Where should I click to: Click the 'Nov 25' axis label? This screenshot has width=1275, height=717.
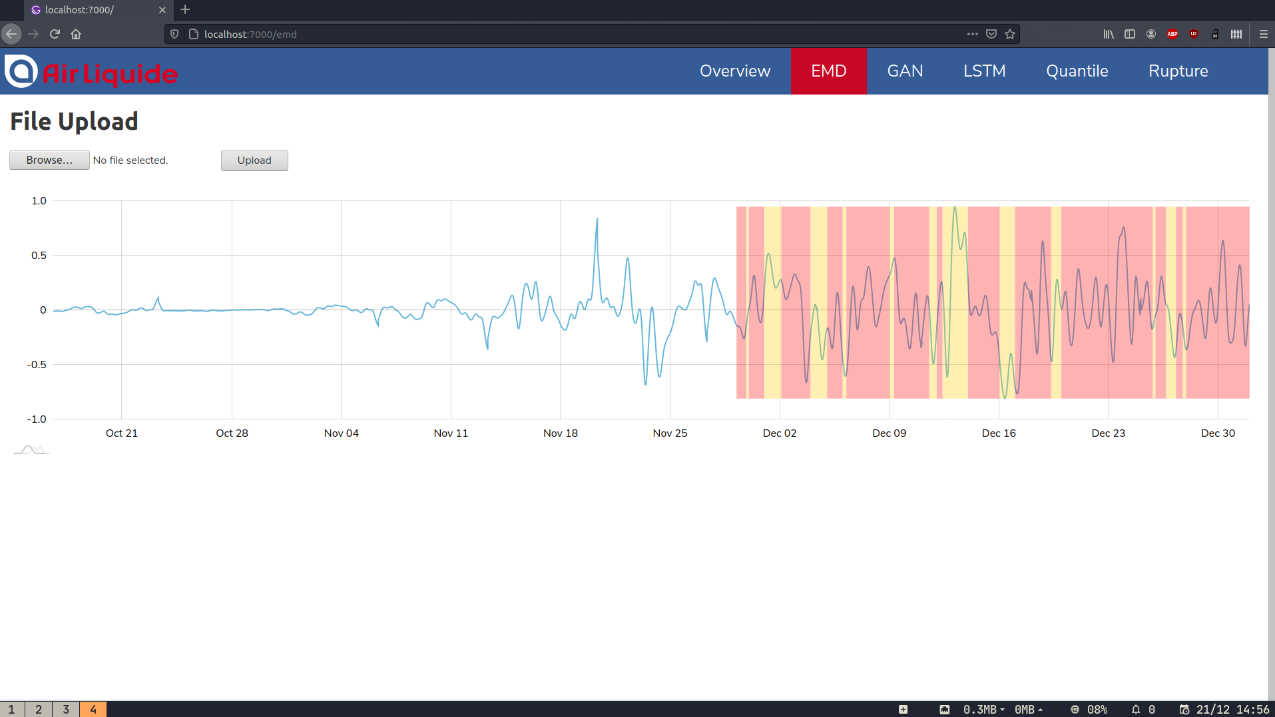[x=670, y=433]
